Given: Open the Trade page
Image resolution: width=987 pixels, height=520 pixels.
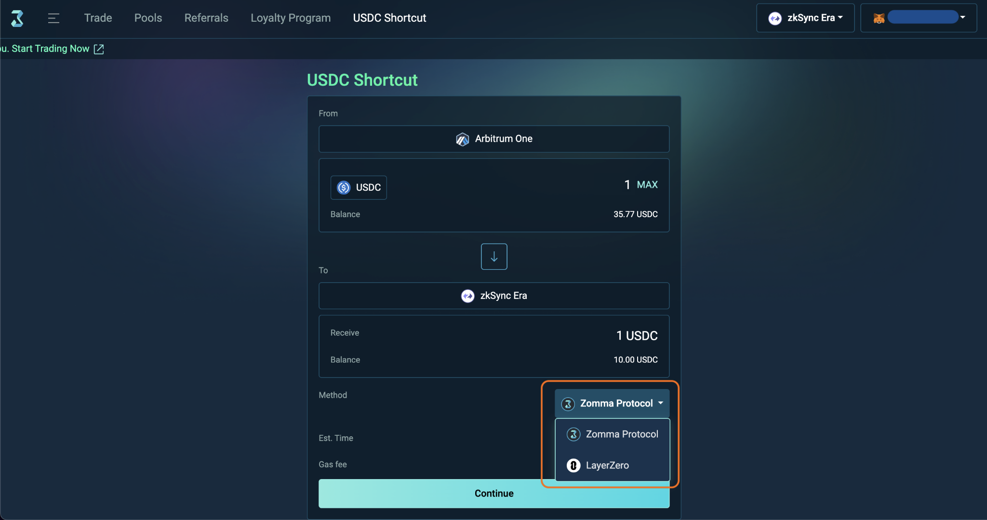Looking at the screenshot, I should pyautogui.click(x=98, y=18).
